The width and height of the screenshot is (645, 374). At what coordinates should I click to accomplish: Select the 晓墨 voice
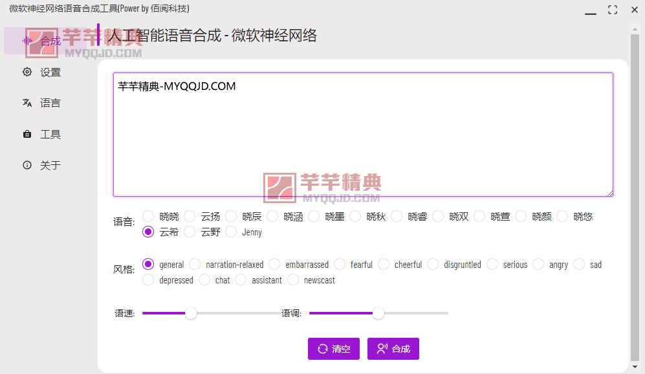[x=314, y=216]
